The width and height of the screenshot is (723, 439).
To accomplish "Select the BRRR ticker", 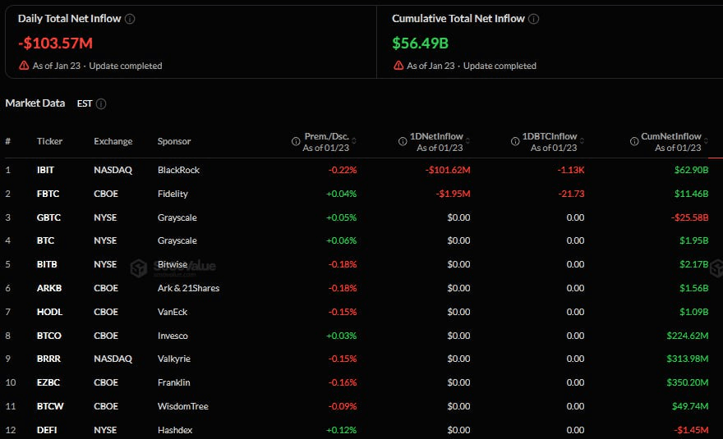I will [x=48, y=359].
